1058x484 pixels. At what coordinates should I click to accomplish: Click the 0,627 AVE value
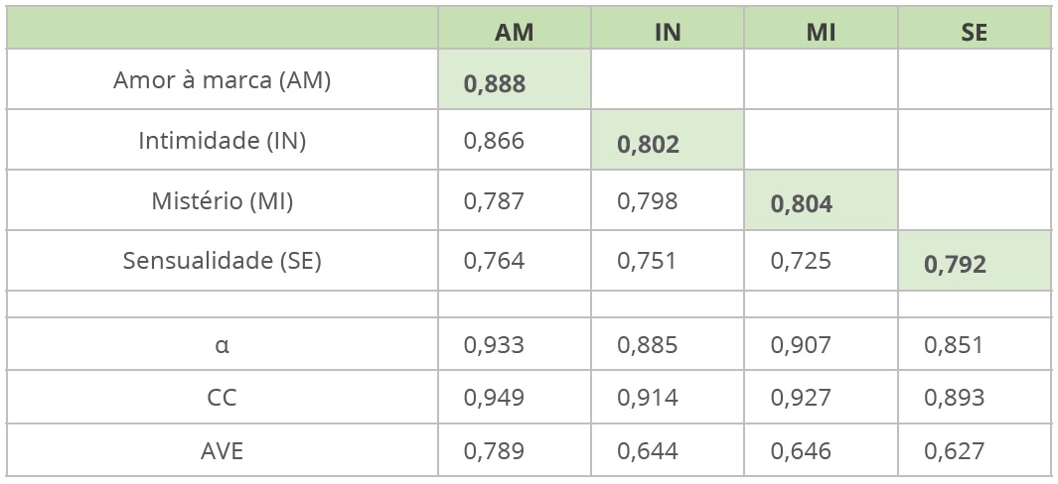(x=954, y=451)
